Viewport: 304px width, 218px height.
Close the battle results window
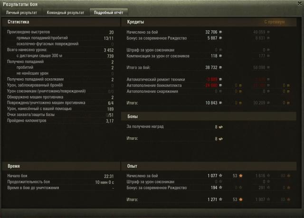click(300, 4)
